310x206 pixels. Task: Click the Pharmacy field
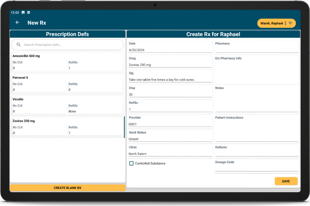257,47
